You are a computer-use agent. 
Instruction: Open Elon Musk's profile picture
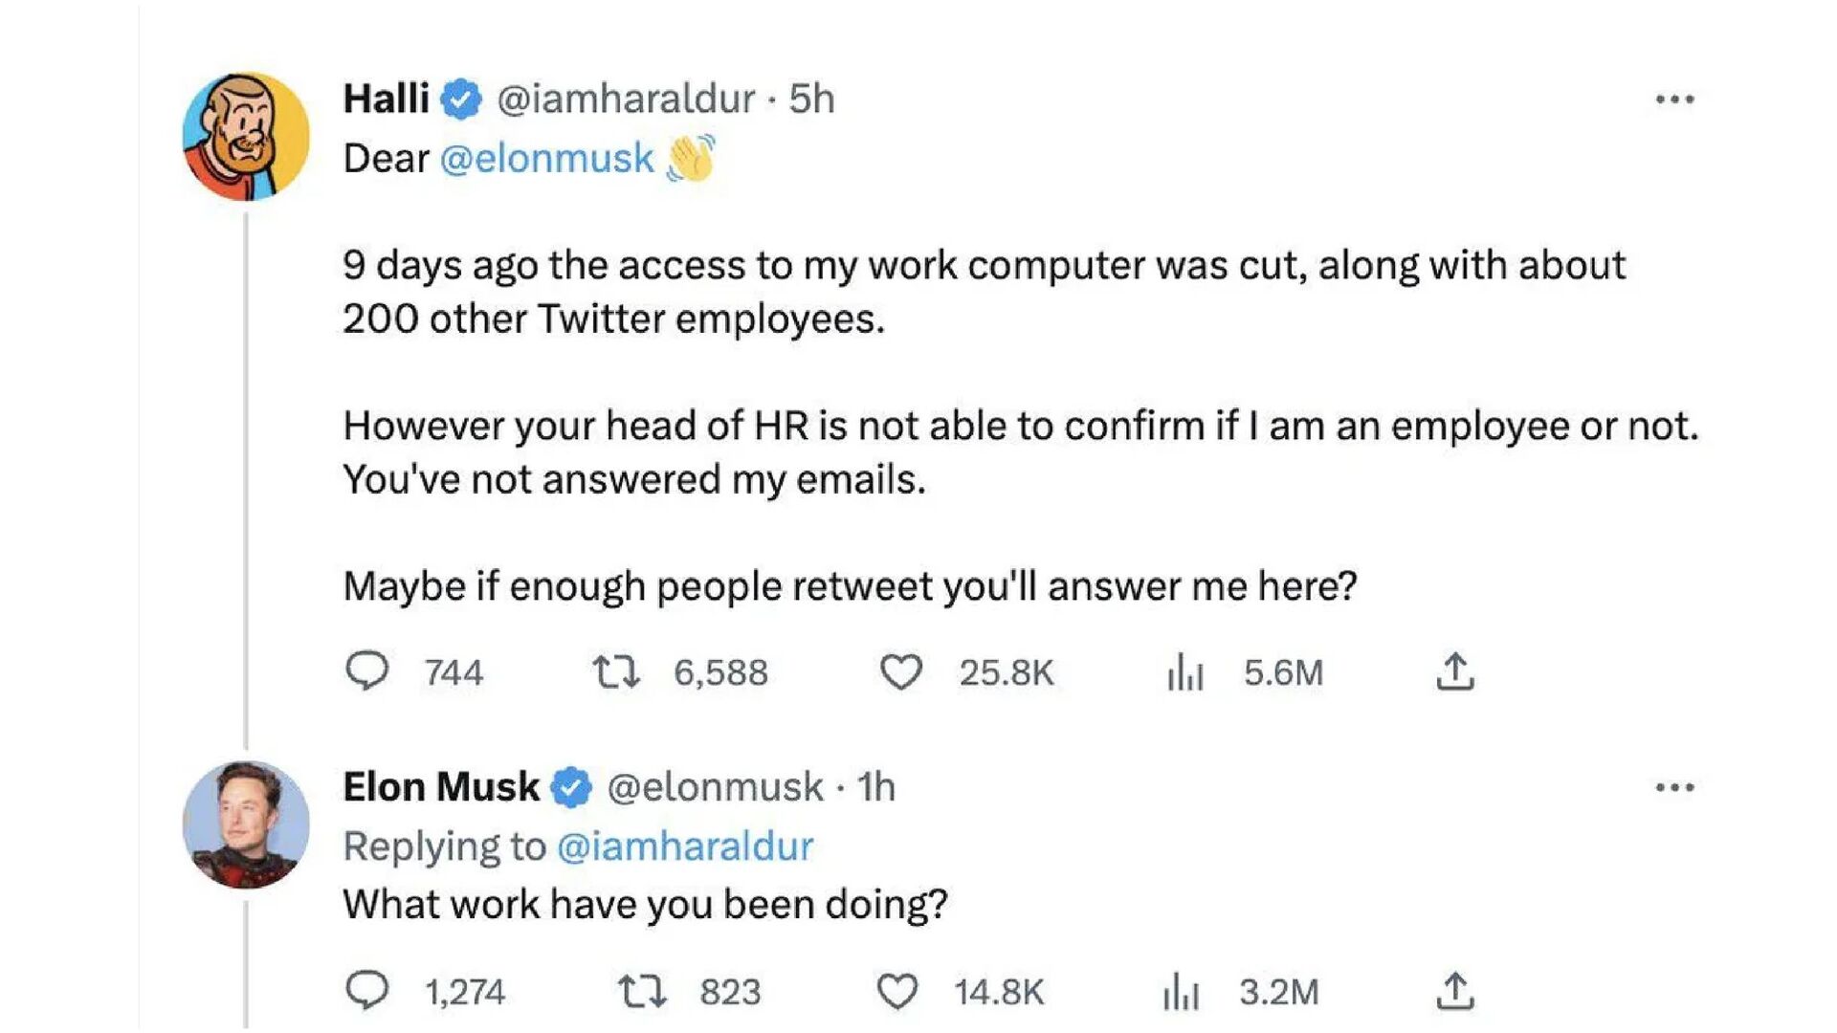(246, 824)
